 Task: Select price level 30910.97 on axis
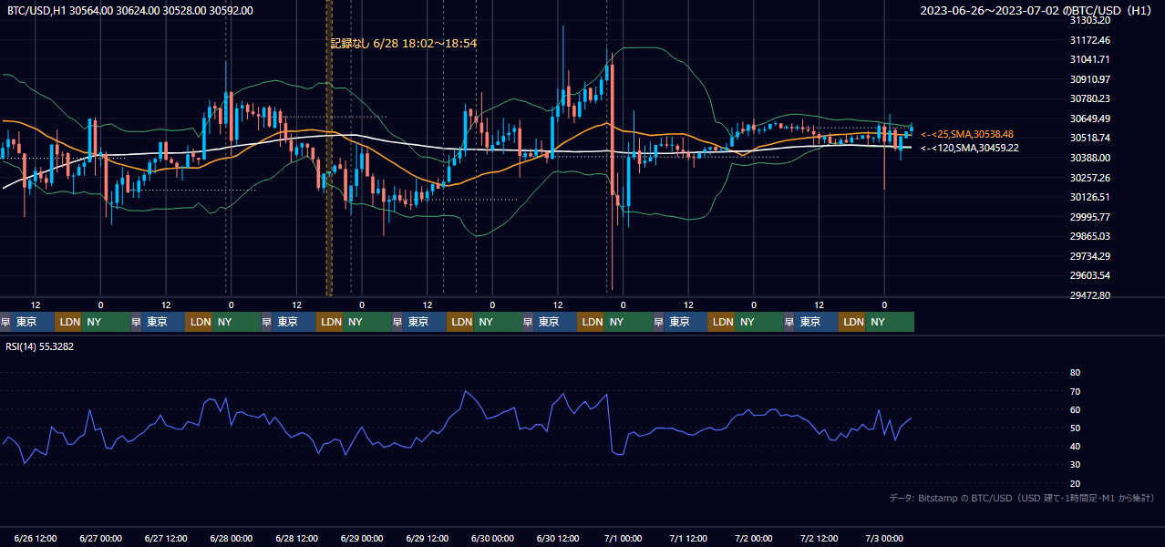(1089, 79)
